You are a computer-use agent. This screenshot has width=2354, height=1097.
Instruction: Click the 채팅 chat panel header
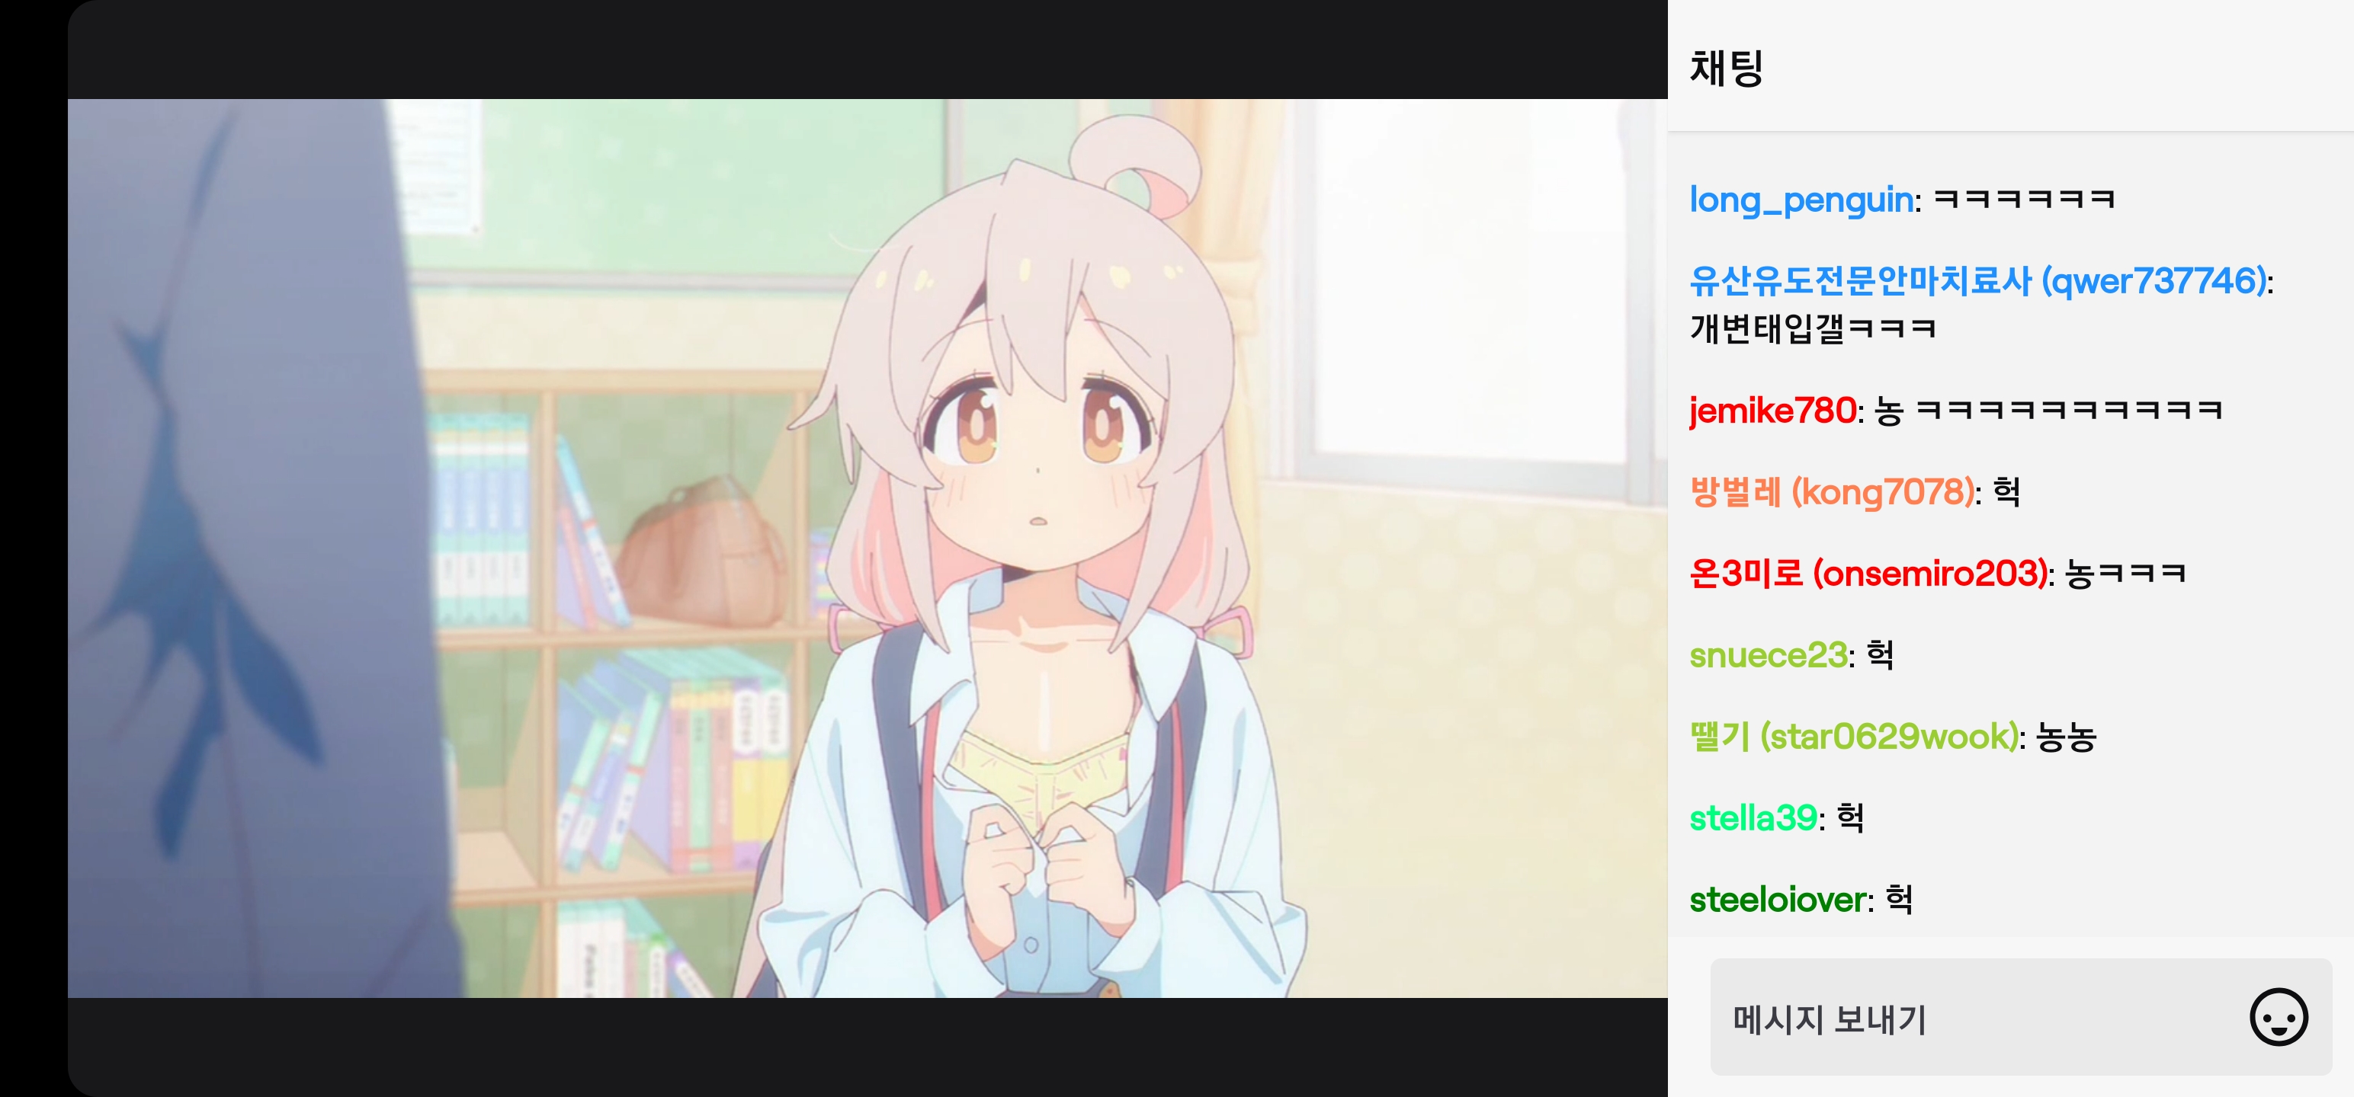1726,69
